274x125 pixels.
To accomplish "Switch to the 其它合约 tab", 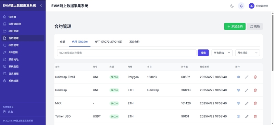I will (134, 42).
